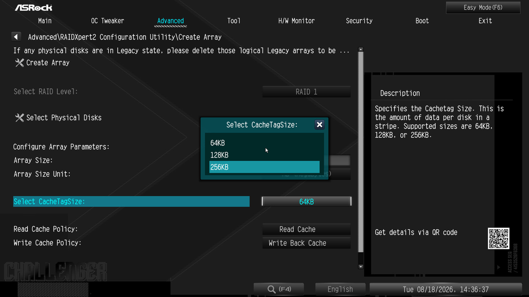Go to the Security tab
This screenshot has width=529, height=297.
[x=359, y=21]
